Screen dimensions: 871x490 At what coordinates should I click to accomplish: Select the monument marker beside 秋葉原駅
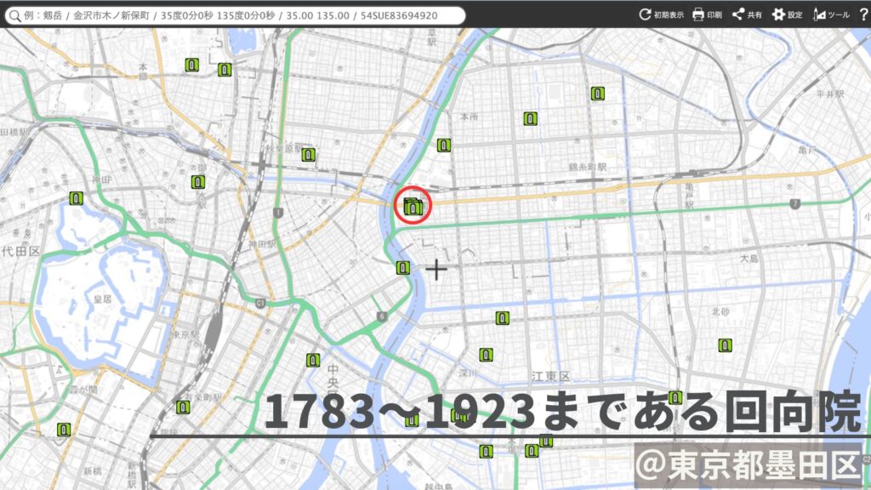coord(309,155)
